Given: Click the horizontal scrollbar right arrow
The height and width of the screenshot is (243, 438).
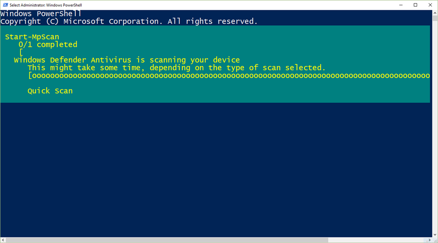Looking at the screenshot, I should [429, 240].
